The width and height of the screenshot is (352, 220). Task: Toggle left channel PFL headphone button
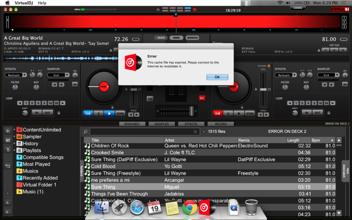[x=150, y=99]
